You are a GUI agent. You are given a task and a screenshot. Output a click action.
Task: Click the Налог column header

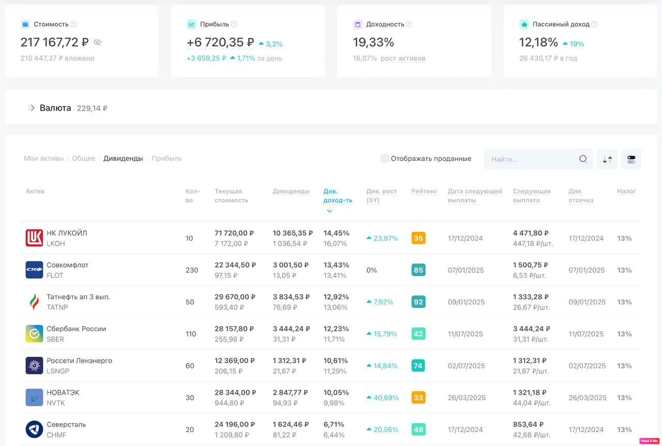pyautogui.click(x=626, y=191)
